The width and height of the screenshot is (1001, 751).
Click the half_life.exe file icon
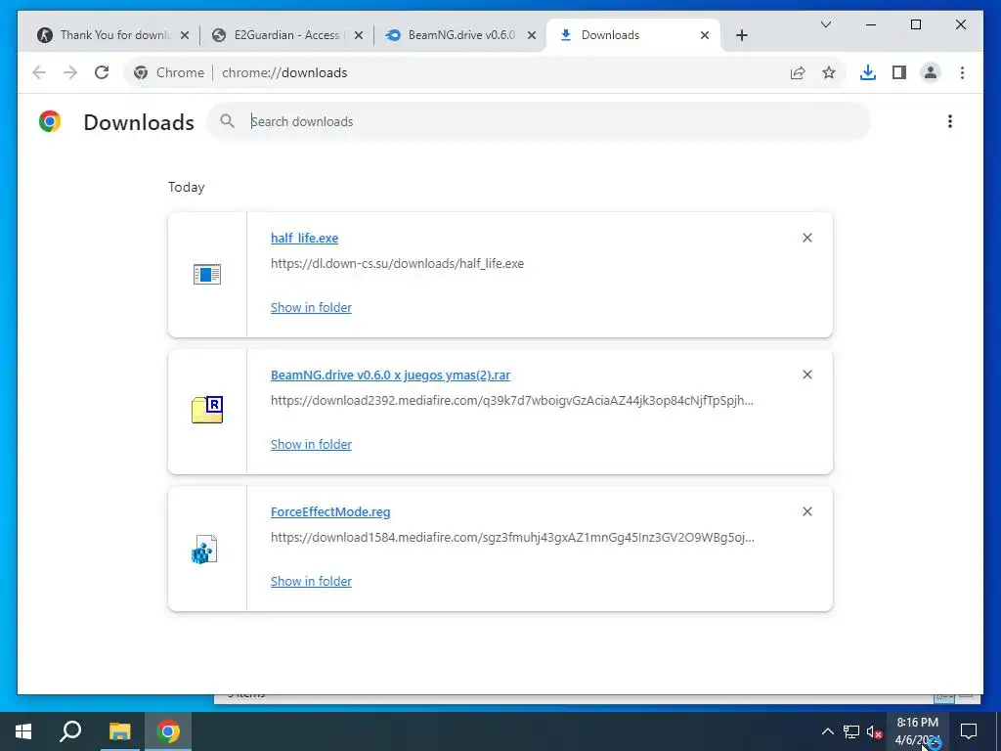[207, 275]
